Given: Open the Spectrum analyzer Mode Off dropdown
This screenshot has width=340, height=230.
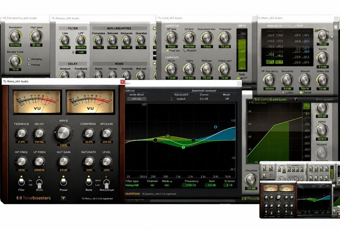Looking at the screenshot, I should (227, 99).
